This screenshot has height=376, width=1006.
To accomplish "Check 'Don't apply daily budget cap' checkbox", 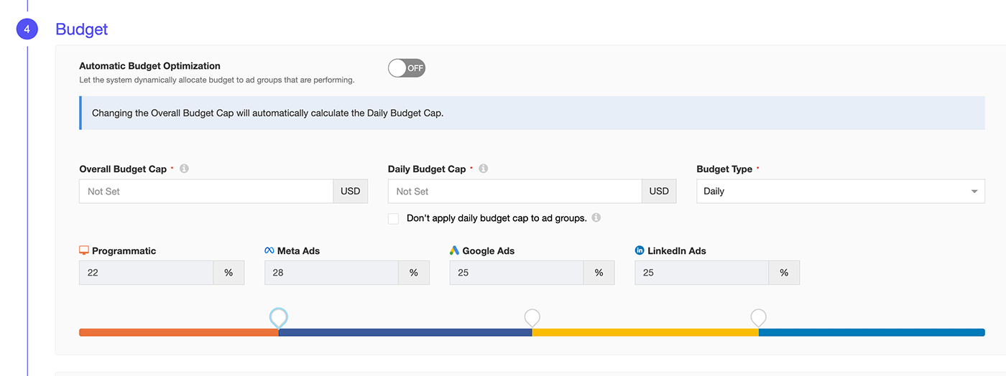I will pyautogui.click(x=393, y=218).
